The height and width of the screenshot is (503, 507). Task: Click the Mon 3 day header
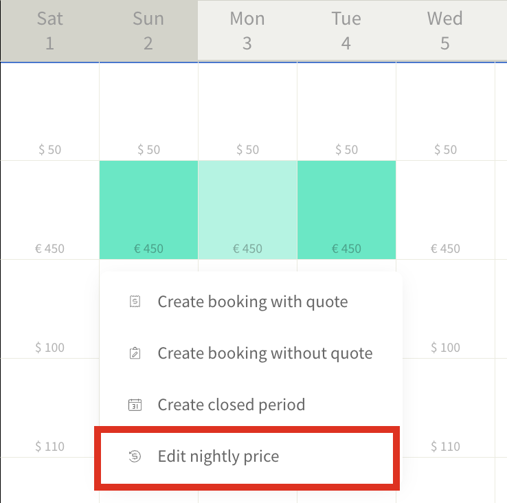point(247,31)
